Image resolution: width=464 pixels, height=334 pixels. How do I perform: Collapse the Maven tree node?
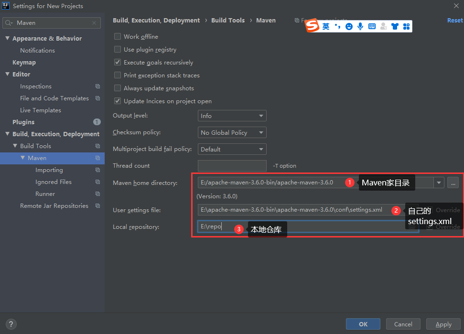tap(22, 158)
